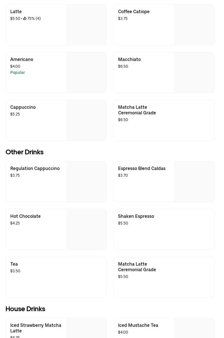Open the Latte menu item

(16, 11)
